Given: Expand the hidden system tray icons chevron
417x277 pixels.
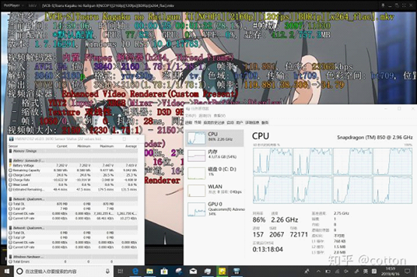Looking at the screenshot, I should [x=318, y=271].
